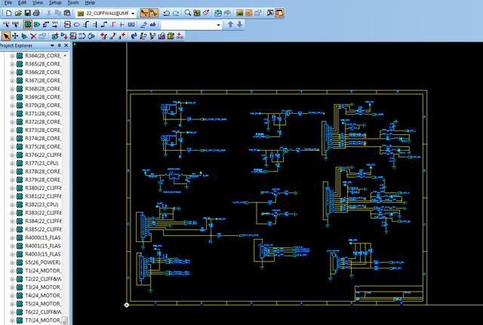Image resolution: width=483 pixels, height=325 pixels.
Task: Open the File menu
Action: [x=8, y=3]
